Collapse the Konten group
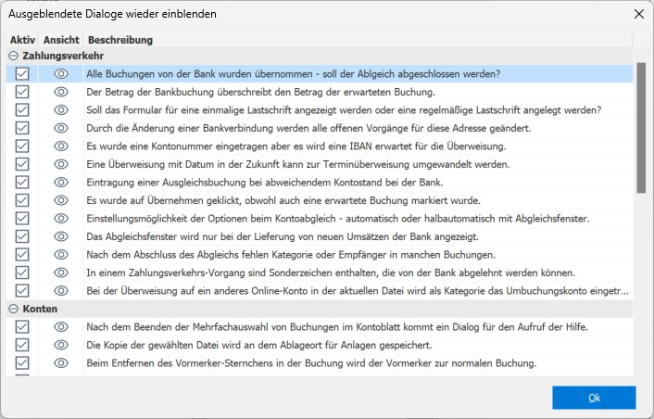The height and width of the screenshot is (419, 654). [14, 309]
